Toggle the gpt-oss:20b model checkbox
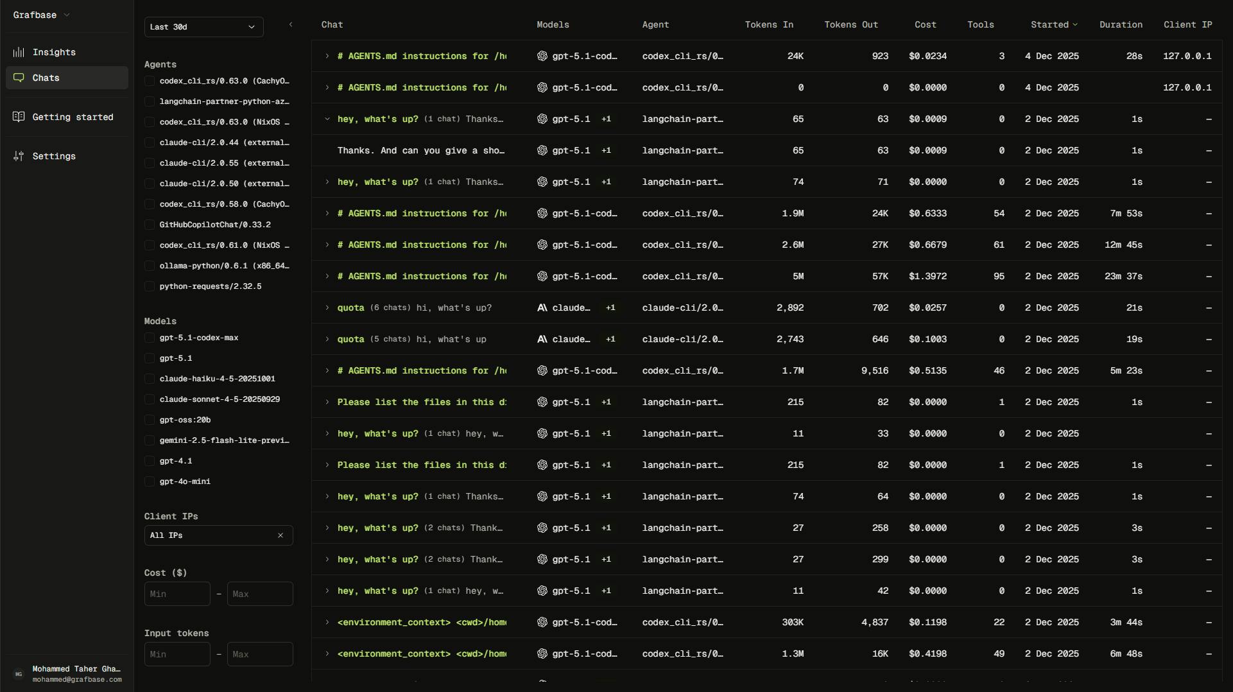1233x692 pixels. [150, 420]
